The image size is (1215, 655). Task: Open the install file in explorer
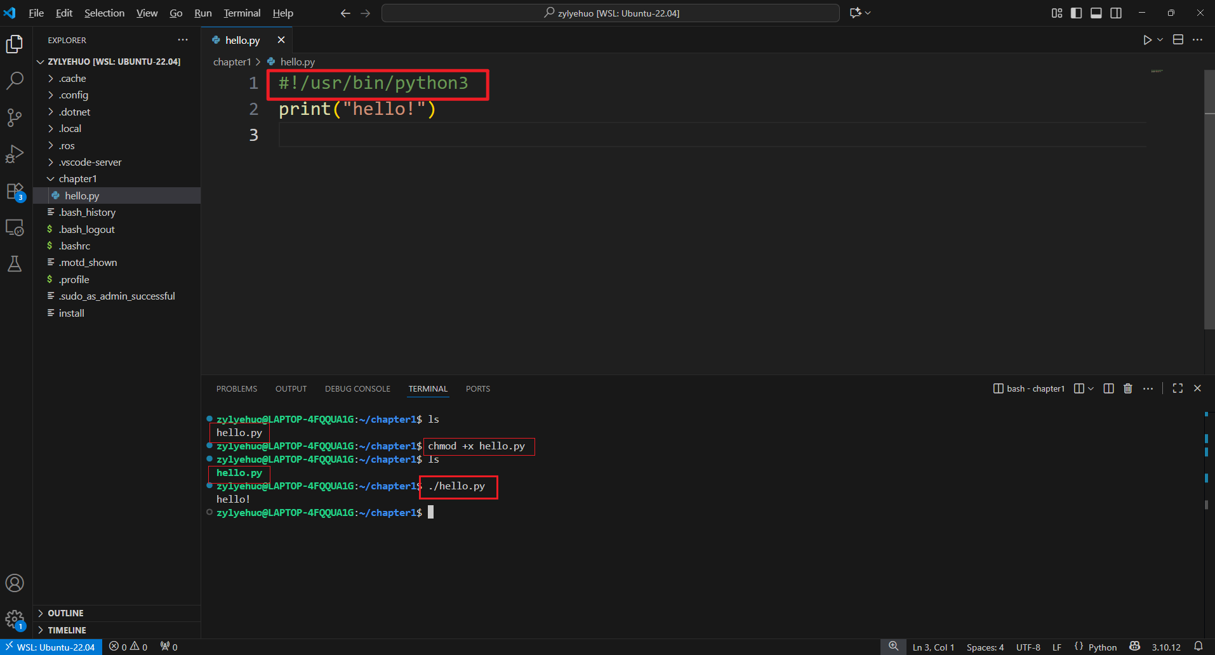point(117,314)
